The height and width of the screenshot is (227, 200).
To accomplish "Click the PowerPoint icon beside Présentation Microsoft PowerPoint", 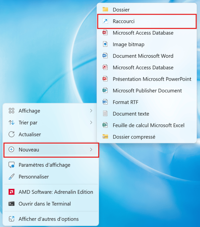I will pyautogui.click(x=105, y=79).
